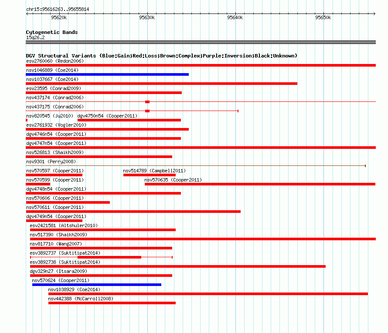
Task: Select the red bar under nsv817710
Action: click(101, 248)
